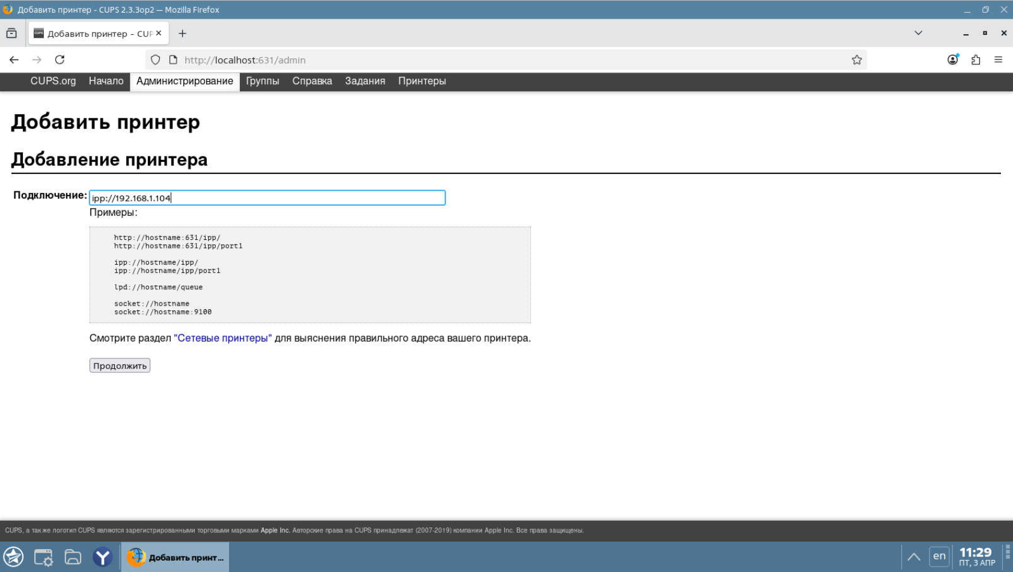Image resolution: width=1013 pixels, height=572 pixels.
Task: Close the Добавить принтер browser tab
Action: point(159,33)
